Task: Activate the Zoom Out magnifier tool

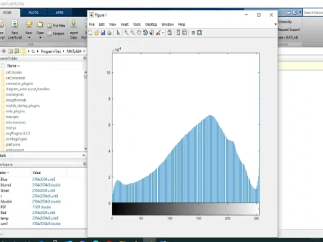Action: coord(132,33)
